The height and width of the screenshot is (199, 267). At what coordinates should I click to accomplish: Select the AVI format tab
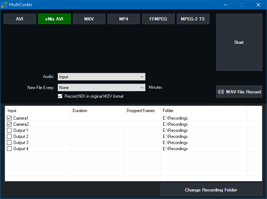(x=20, y=19)
